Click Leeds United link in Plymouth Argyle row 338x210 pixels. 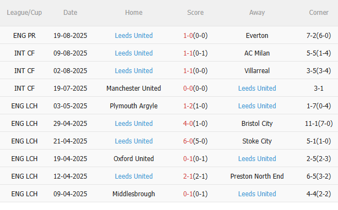257,106
